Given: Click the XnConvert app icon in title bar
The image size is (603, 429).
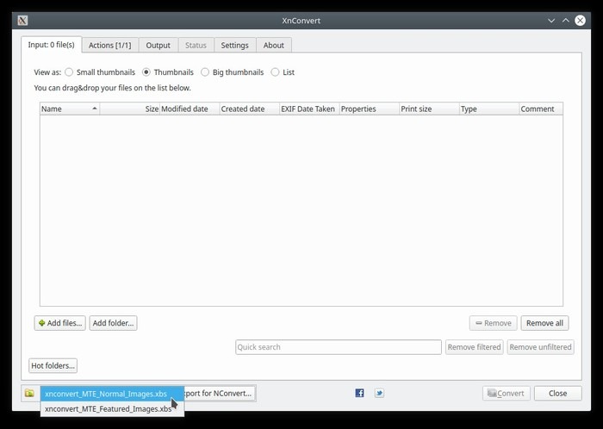Looking at the screenshot, I should (22, 21).
